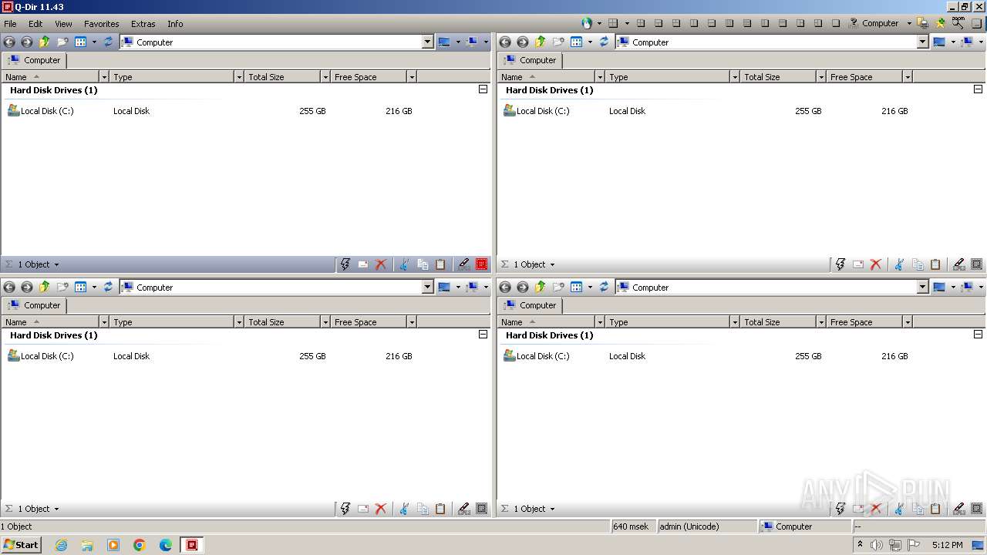
Task: Open the Edit menu
Action: coord(35,24)
